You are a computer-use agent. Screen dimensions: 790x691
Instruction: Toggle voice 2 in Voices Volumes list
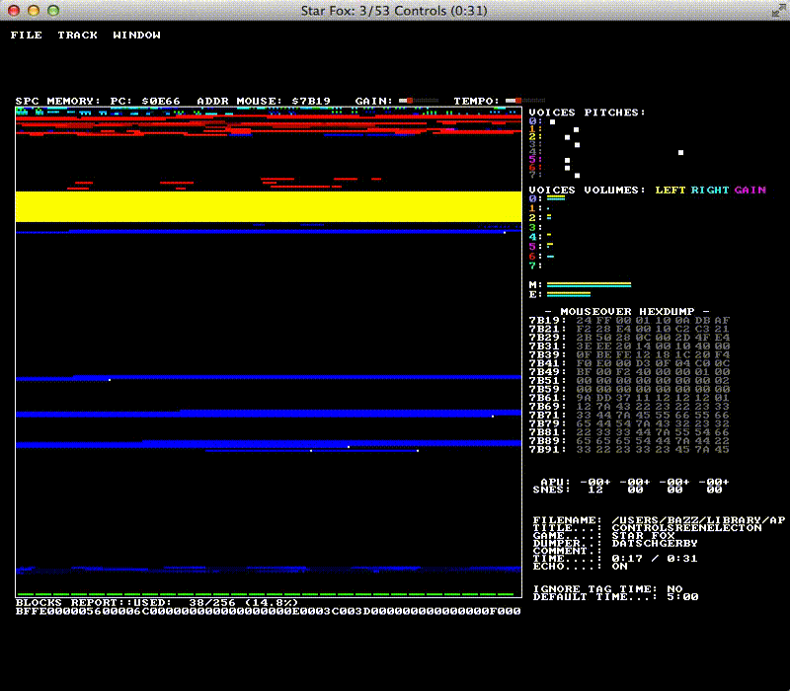(533, 217)
